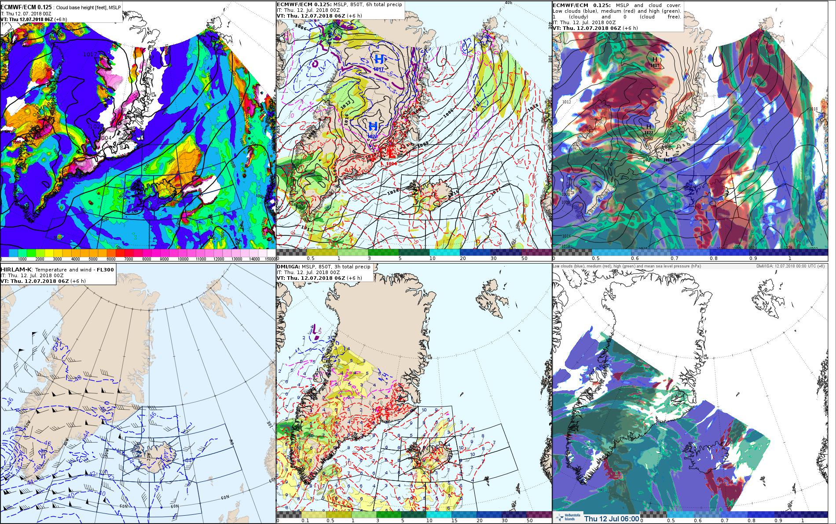Select the 7000 ft red swatch in cloud base legend
This screenshot has height=524, width=836.
coord(130,253)
